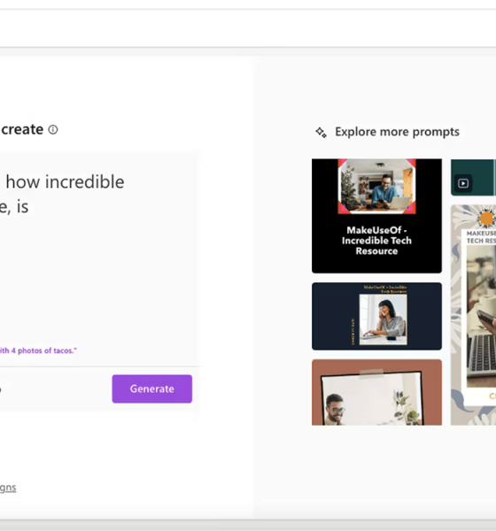Click the info icon next to create
The width and height of the screenshot is (496, 531).
(x=53, y=129)
